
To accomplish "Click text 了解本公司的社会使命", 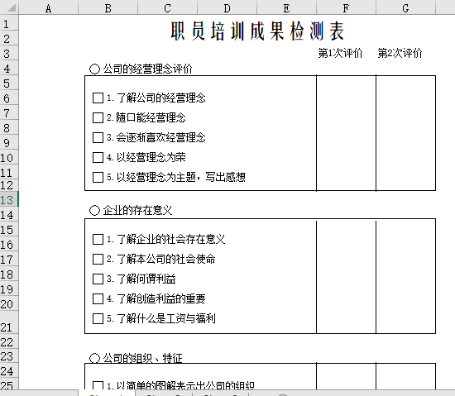I will coord(166,259).
